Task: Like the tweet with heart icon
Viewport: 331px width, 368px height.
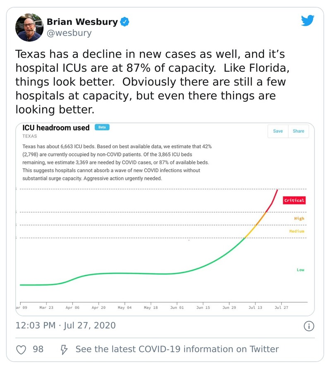Action: pyautogui.click(x=21, y=349)
